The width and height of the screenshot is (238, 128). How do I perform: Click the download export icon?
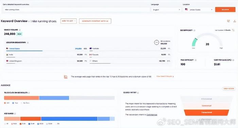235,21
